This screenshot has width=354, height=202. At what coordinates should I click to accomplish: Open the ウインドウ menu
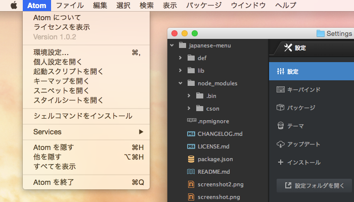(248, 5)
